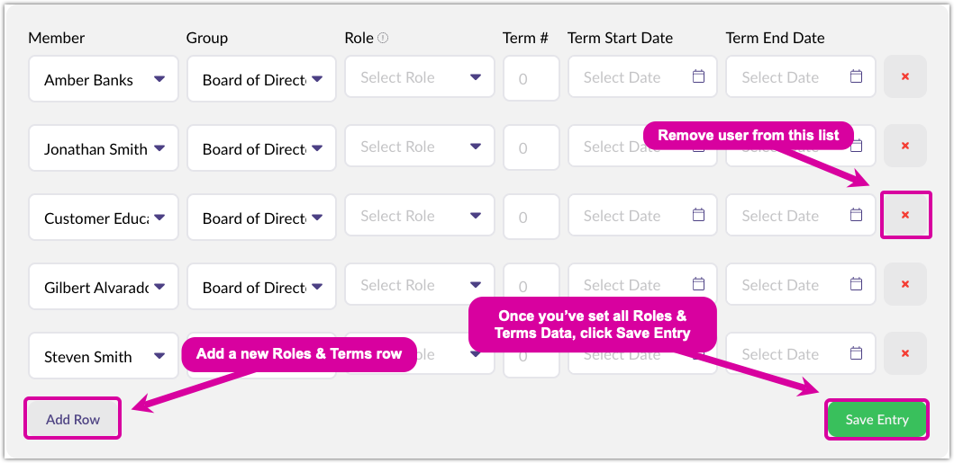This screenshot has width=954, height=463.
Task: Open the Steven Smith member dropdown
Action: click(159, 356)
